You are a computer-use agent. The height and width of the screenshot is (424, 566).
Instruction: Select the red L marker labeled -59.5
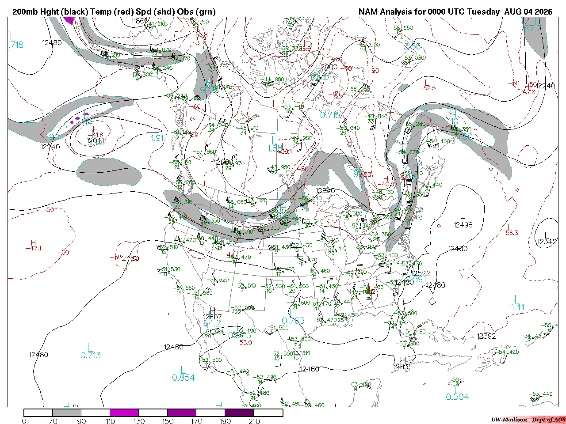(426, 82)
